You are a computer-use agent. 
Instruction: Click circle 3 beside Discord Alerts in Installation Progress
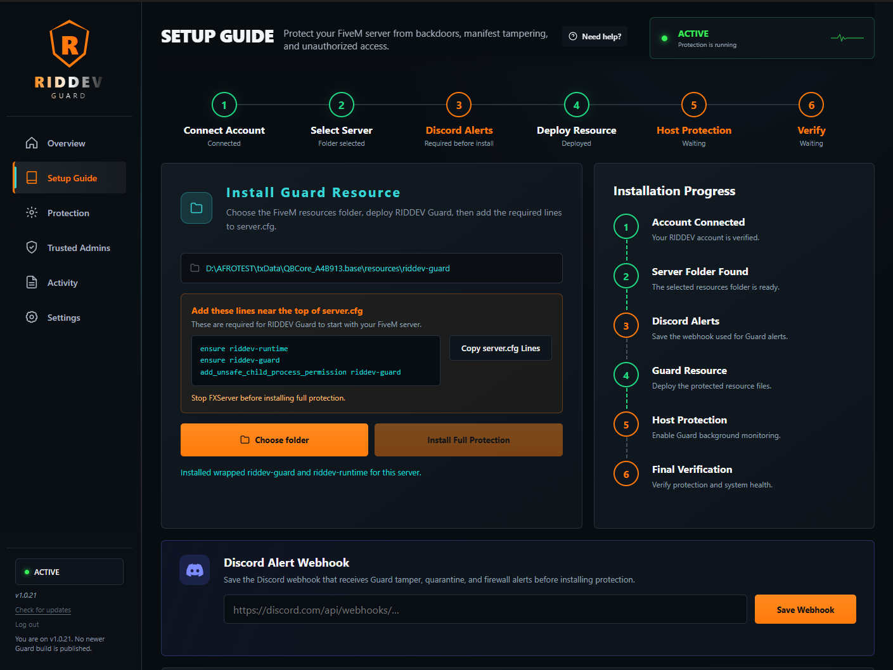[626, 326]
